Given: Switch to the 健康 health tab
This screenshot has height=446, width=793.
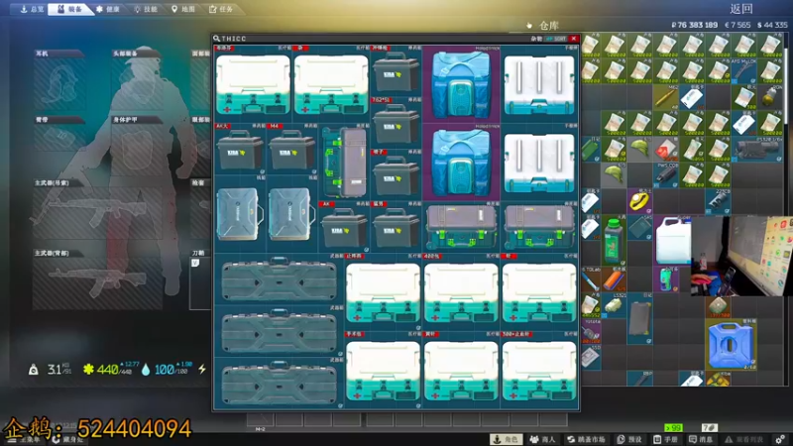Looking at the screenshot, I should pyautogui.click(x=108, y=9).
